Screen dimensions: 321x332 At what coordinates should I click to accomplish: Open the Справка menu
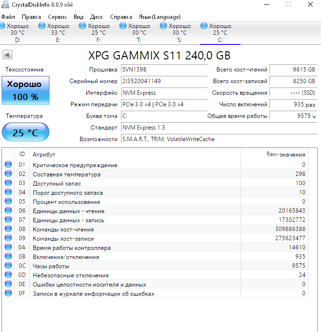pos(121,17)
